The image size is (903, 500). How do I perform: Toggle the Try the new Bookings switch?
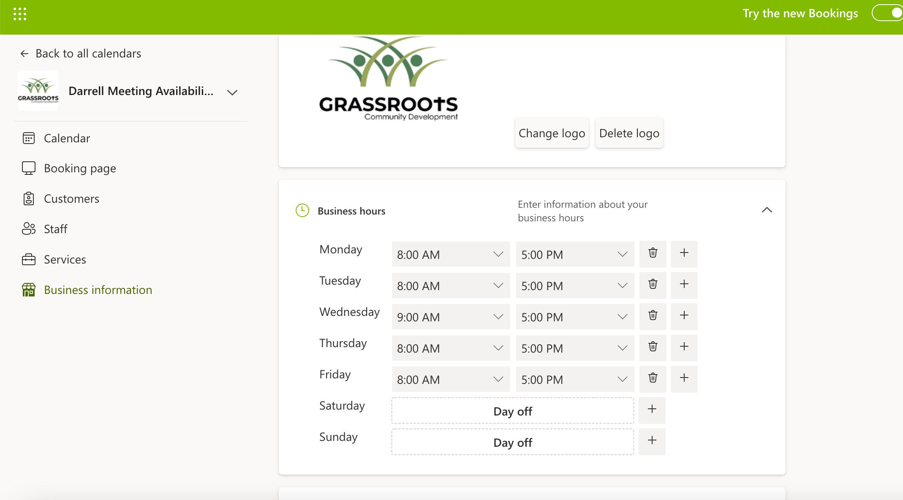pos(888,13)
